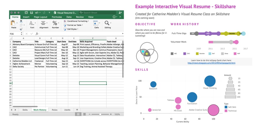264x129 pixels.
Task: Click the Name Box stepper arrows
Action: [22, 34]
